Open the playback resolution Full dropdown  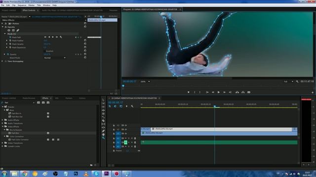tap(288, 82)
